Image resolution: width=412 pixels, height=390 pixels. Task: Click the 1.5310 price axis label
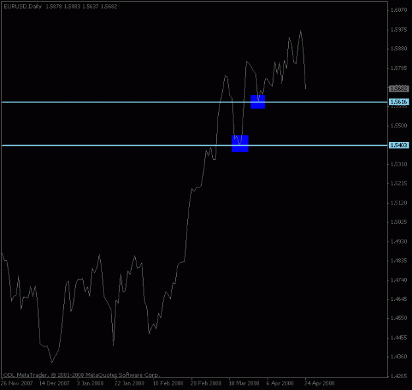click(x=399, y=164)
